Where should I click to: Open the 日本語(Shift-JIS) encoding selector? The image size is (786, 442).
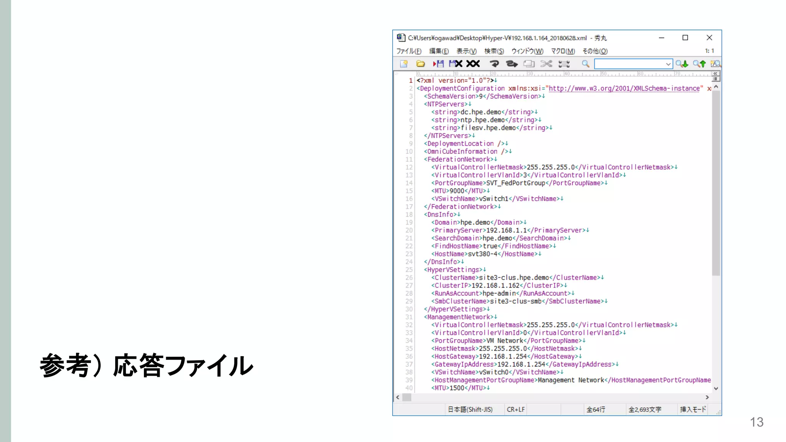point(470,409)
